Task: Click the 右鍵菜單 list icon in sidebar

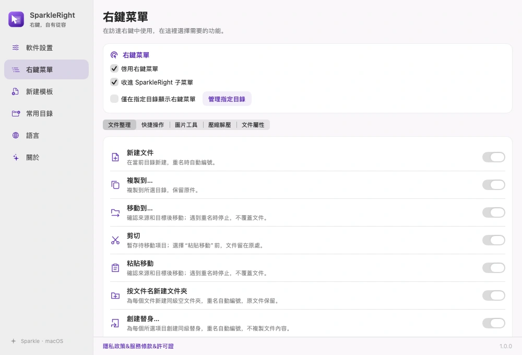Action: pyautogui.click(x=16, y=69)
